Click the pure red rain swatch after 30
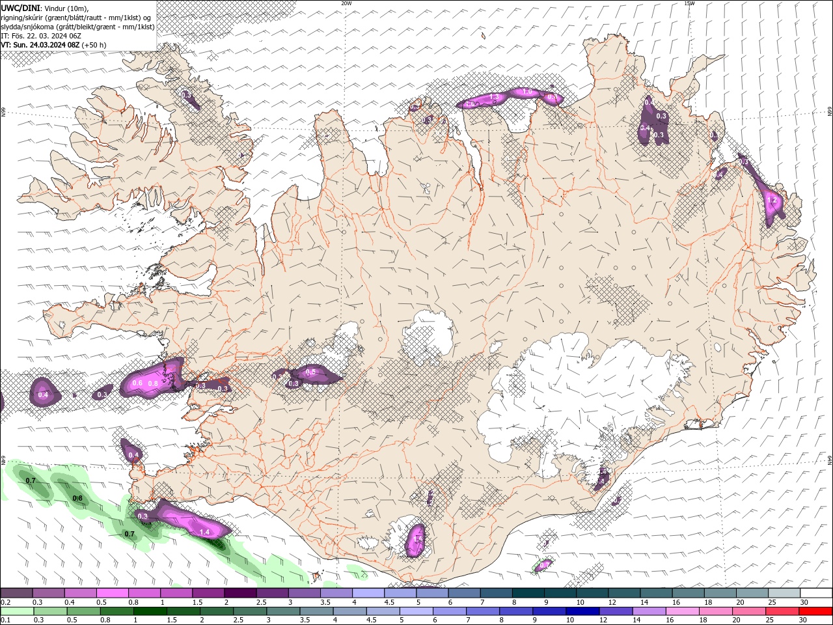This screenshot has width=833, height=625. coord(815,611)
